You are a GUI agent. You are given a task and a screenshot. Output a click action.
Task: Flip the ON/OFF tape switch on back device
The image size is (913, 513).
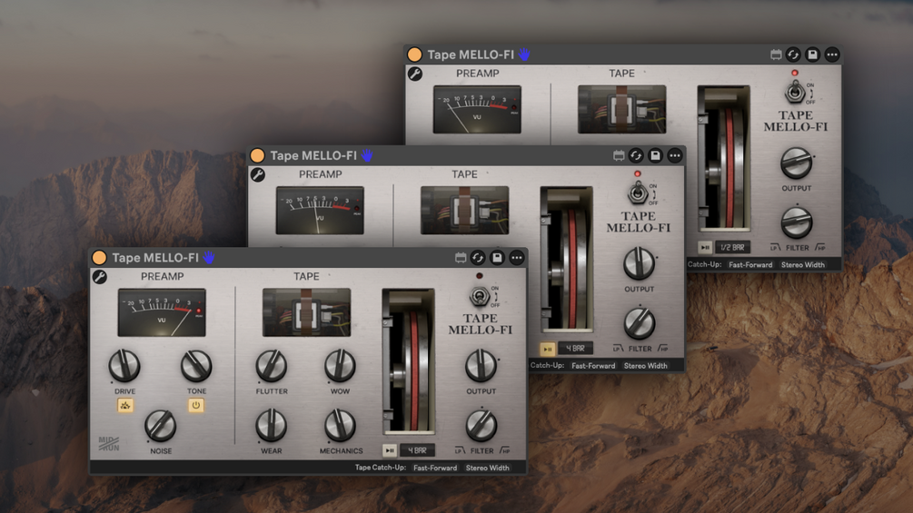click(x=795, y=93)
